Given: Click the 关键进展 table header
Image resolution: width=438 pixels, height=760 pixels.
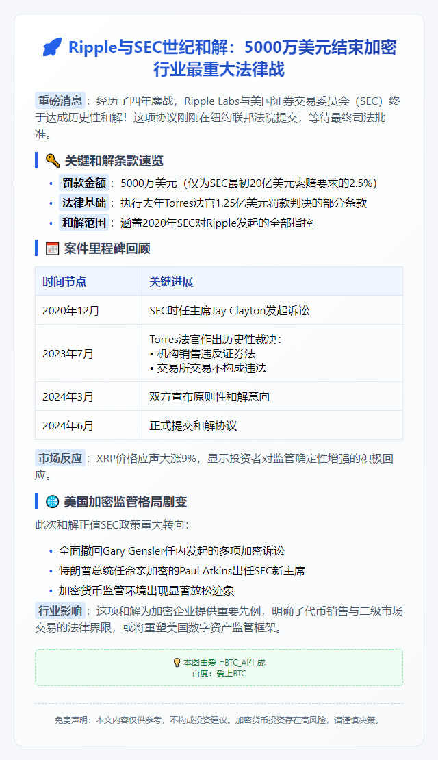Looking at the screenshot, I should click(x=272, y=281).
